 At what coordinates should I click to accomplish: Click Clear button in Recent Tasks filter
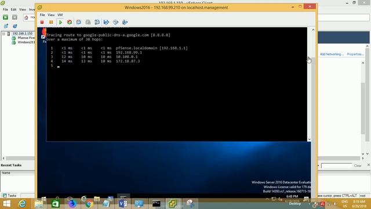point(358,165)
